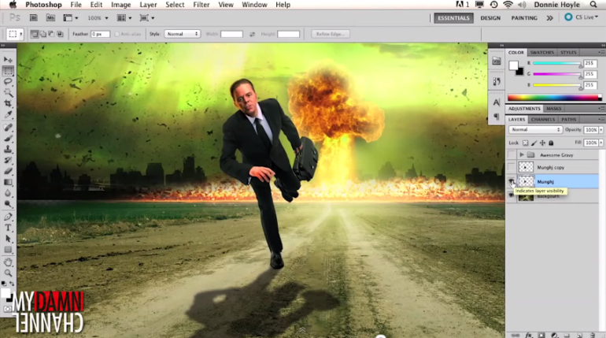Open the Mini Bridge panel in dock
Image resolution: width=606 pixels, height=338 pixels.
(x=497, y=61)
